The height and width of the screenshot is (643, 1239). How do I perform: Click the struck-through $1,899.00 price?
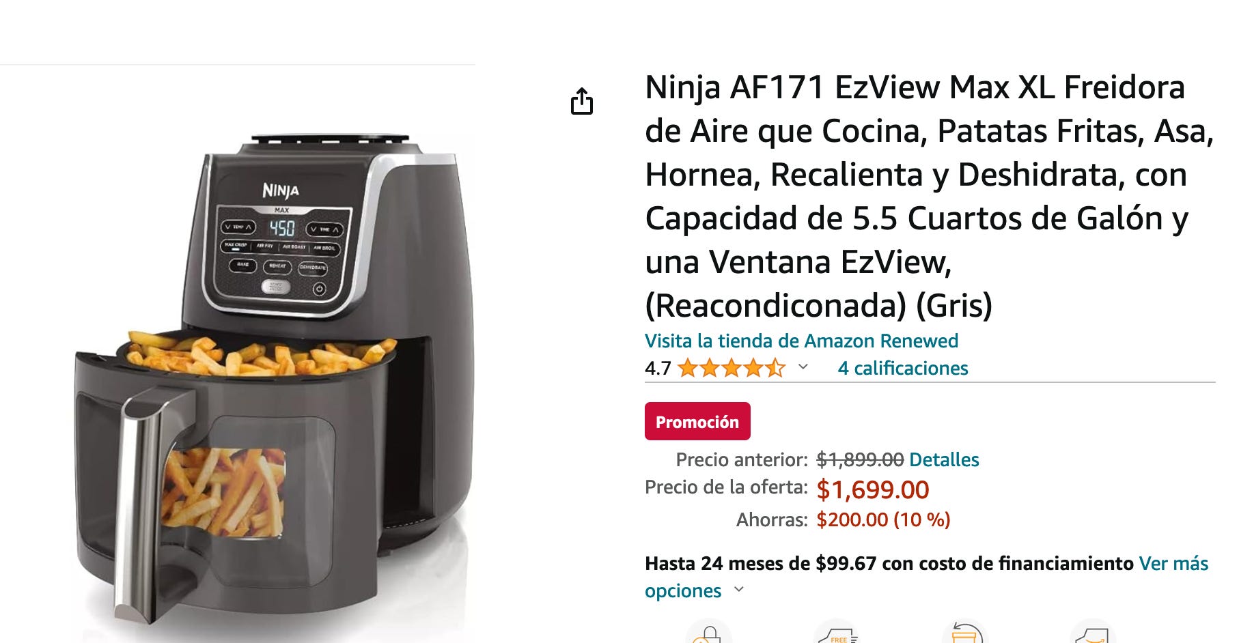860,459
